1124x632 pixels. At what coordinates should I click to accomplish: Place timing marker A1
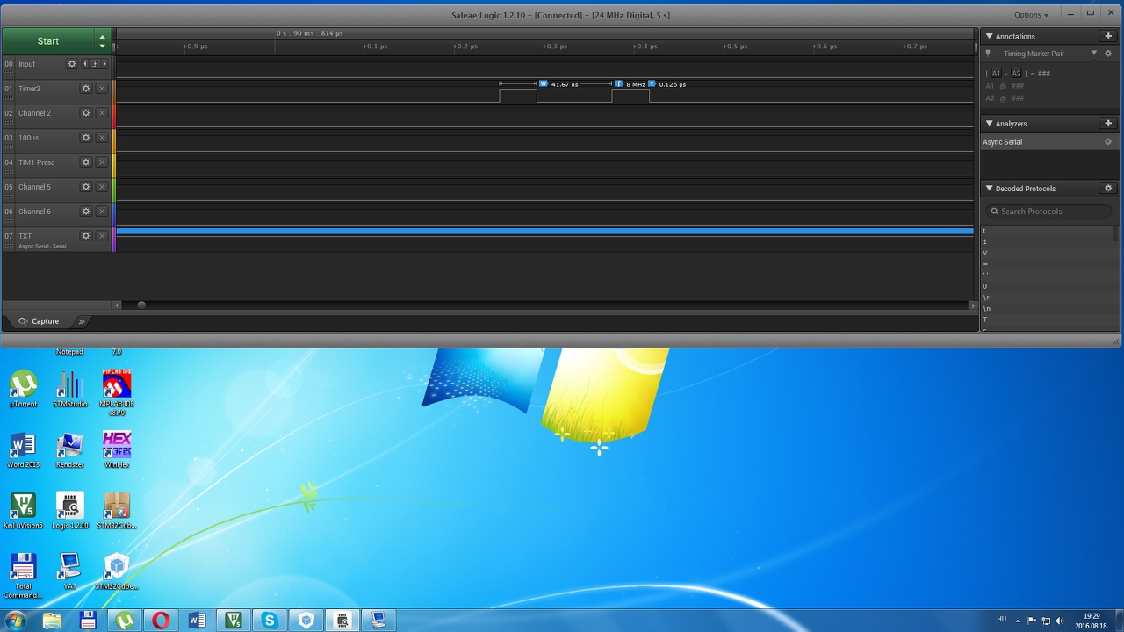click(x=996, y=74)
